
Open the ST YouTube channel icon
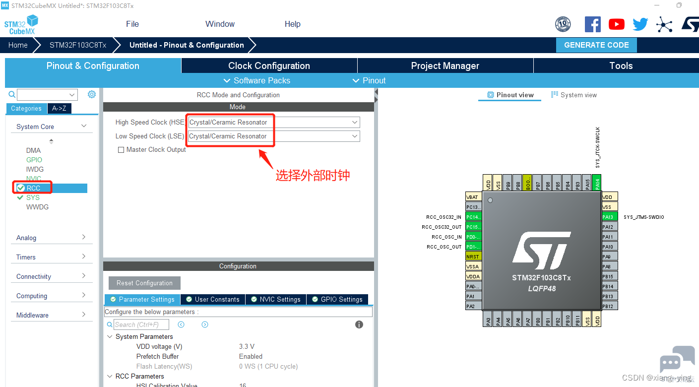click(x=617, y=24)
